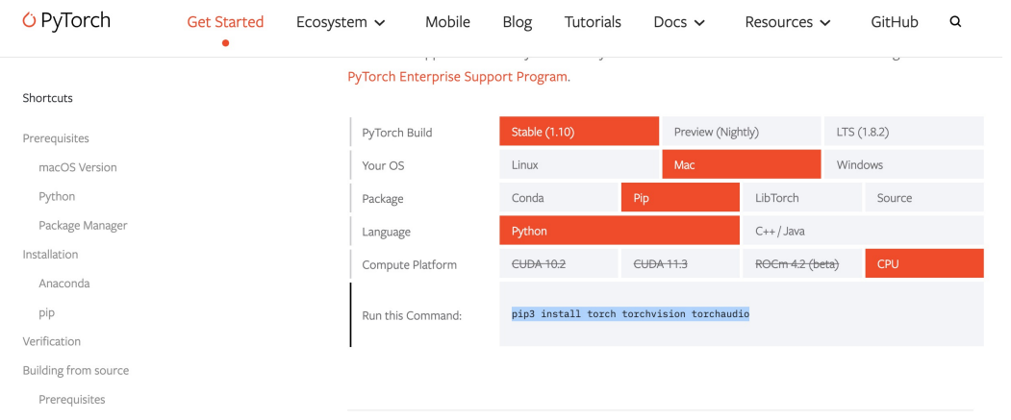Jump to Prerequisites shortcut under Shortcuts
The width and height of the screenshot is (1011, 420).
point(56,138)
